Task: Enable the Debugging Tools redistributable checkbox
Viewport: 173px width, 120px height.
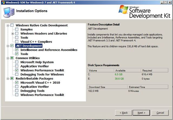Action: [17, 91]
